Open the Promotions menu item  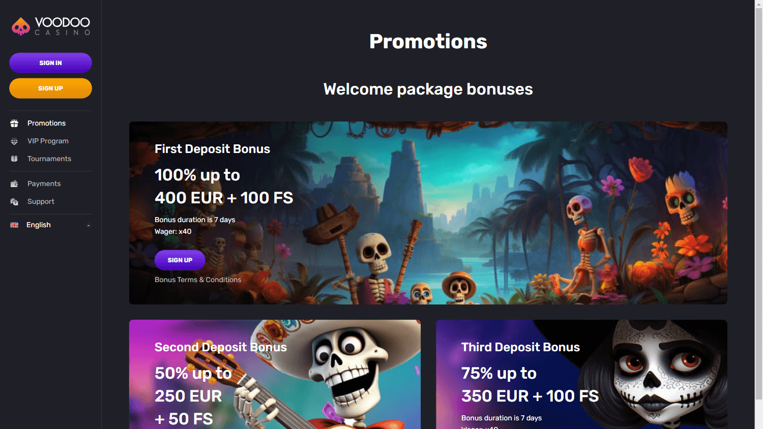(x=46, y=123)
